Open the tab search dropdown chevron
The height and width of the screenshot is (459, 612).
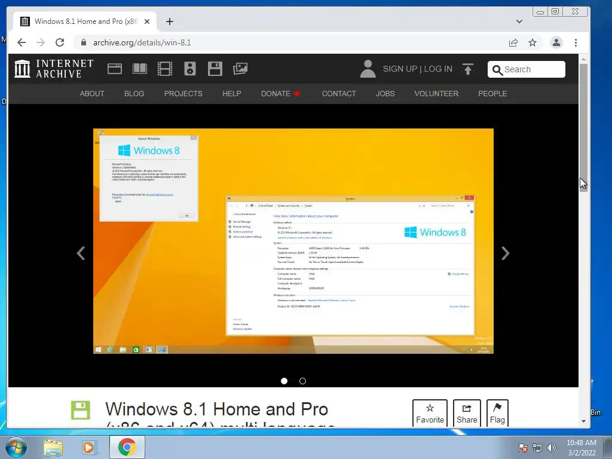519,22
